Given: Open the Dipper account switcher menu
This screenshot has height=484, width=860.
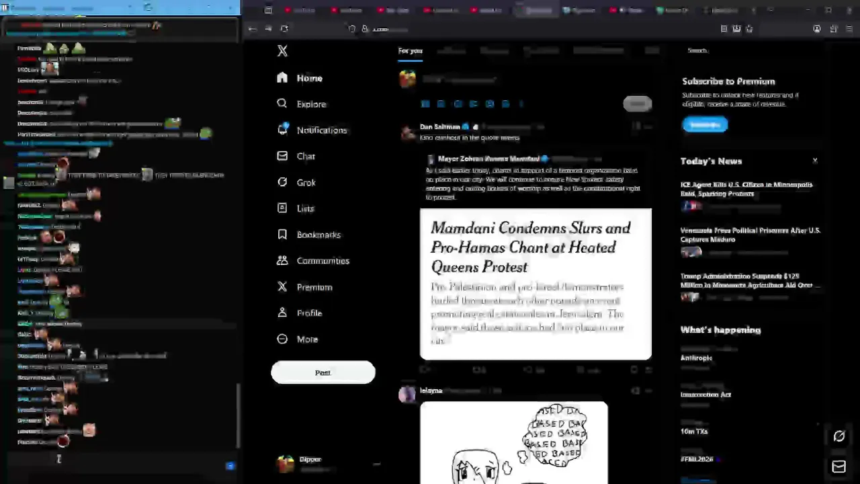Looking at the screenshot, I should [329, 464].
